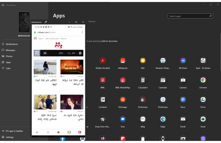
Task: Switch to Photos in the sidebar
Action: click(x=9, y=56)
